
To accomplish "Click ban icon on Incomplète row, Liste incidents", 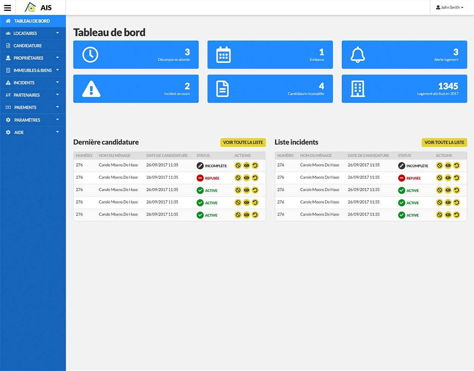I will 439,165.
